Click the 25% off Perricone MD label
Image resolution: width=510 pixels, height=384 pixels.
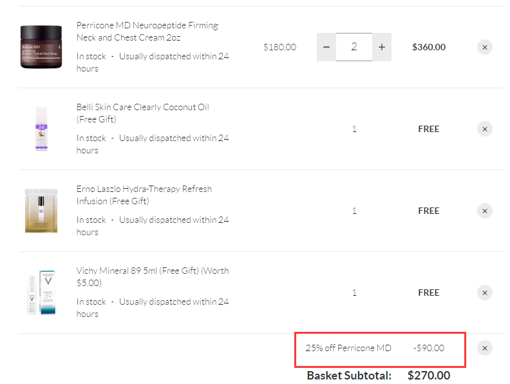348,348
